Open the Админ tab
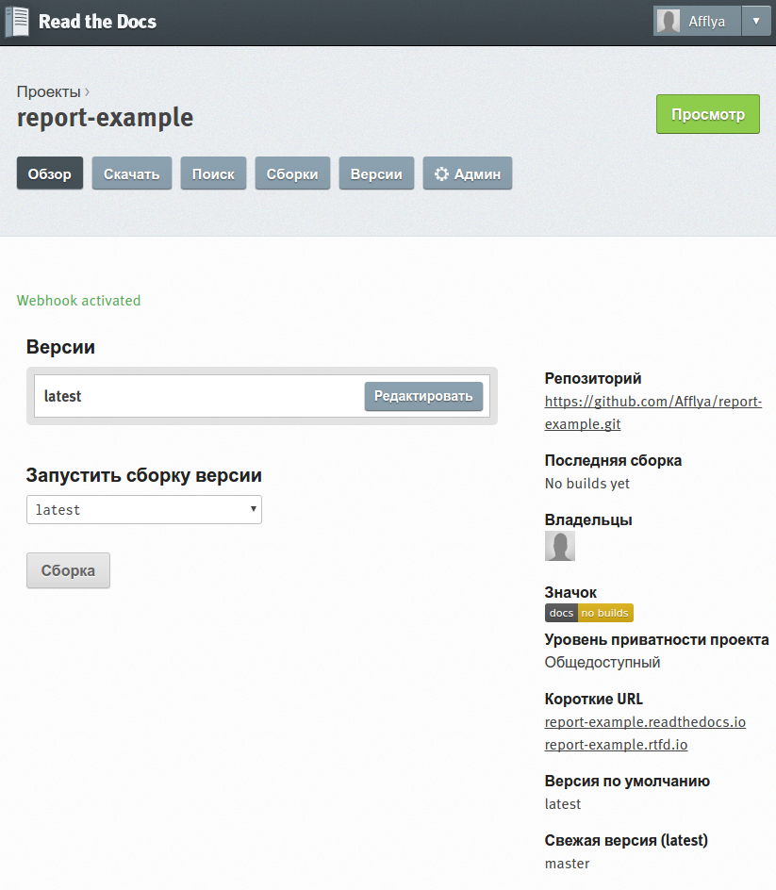Image resolution: width=776 pixels, height=890 pixels. (468, 173)
